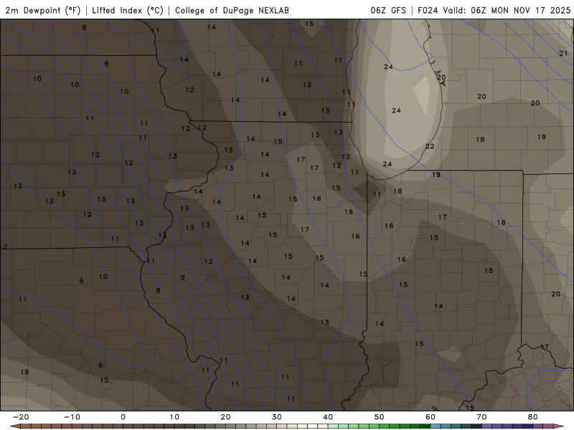
Task: Click the '2m Dewpoint (°F)' title text
Action: pos(43,10)
